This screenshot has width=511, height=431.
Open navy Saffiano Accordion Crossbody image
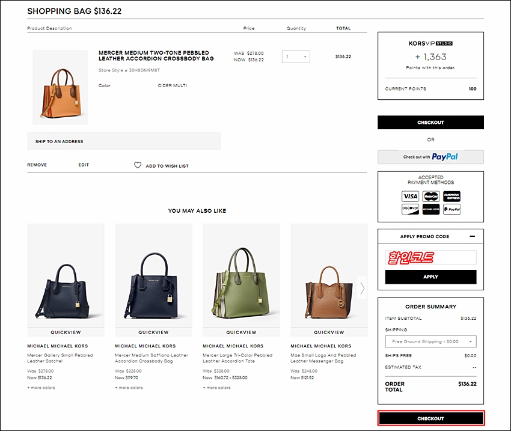point(153,275)
